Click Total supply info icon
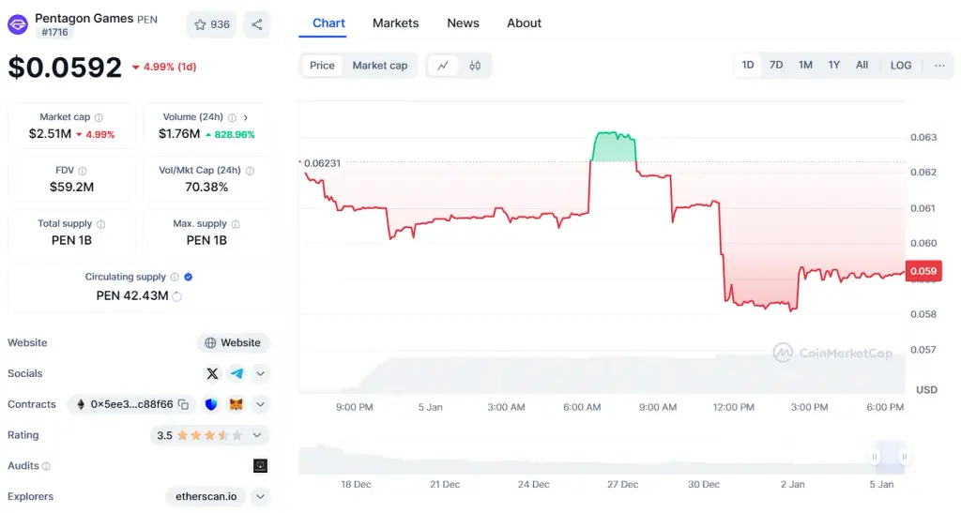The image size is (961, 513). tap(100, 224)
